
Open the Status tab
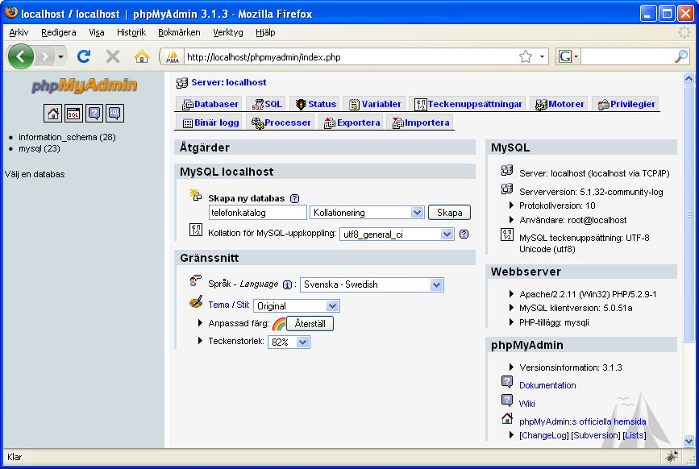pos(315,104)
